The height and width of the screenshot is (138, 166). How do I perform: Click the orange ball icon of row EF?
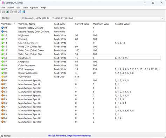(x=2, y=122)
